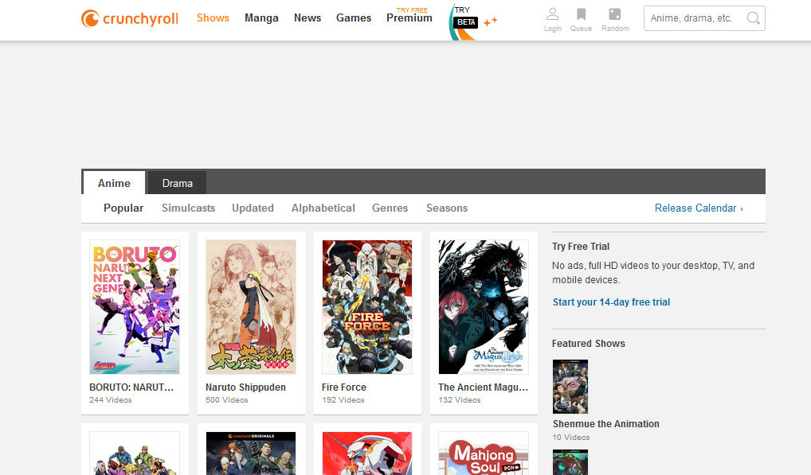
Task: Click the search magnifier icon
Action: 752,18
